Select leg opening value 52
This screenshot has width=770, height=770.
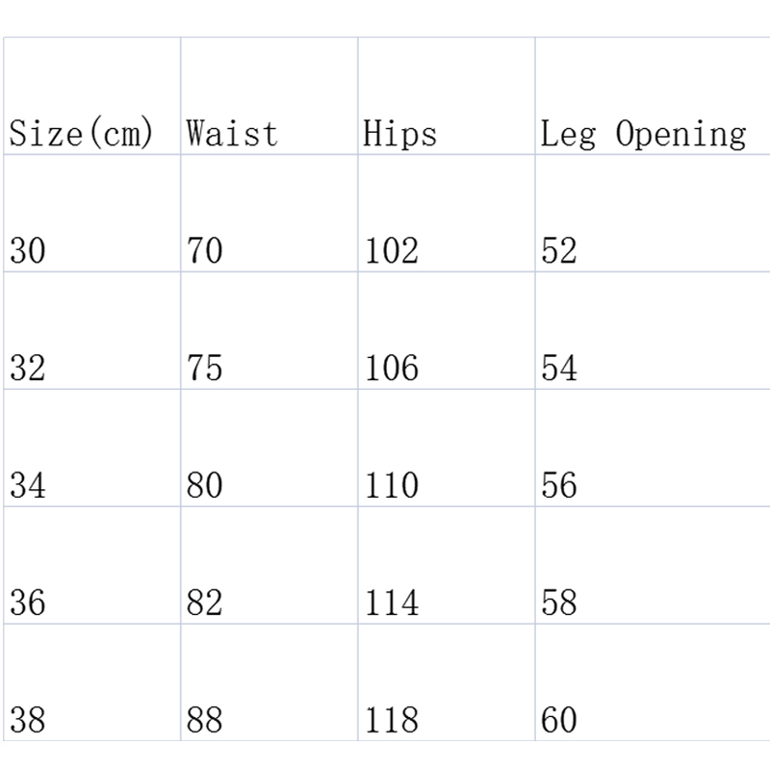tap(558, 251)
